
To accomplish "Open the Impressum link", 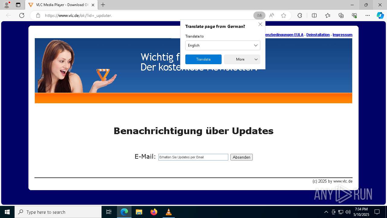I will (342, 35).
